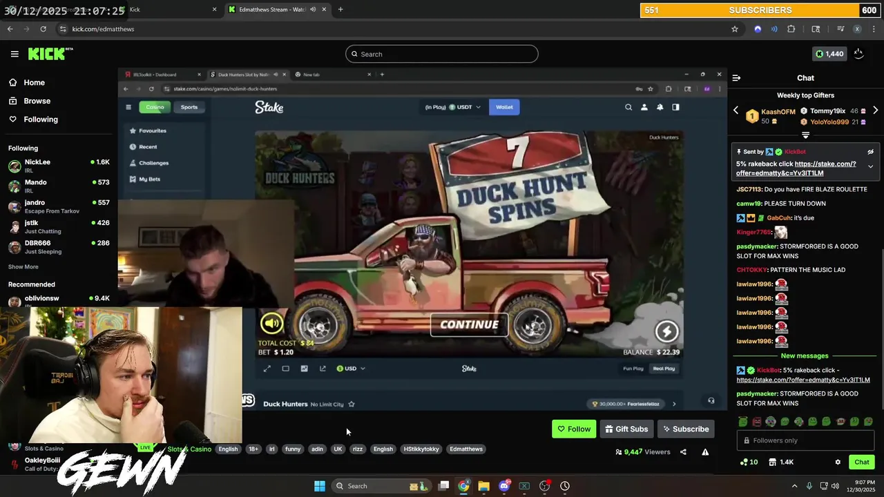Click Continue on Duck Hunt Spins
Viewport: 884px width, 497px height.
click(x=470, y=324)
